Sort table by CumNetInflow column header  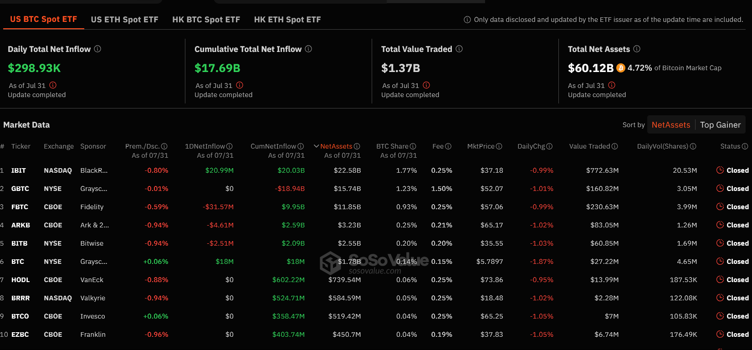pos(273,146)
